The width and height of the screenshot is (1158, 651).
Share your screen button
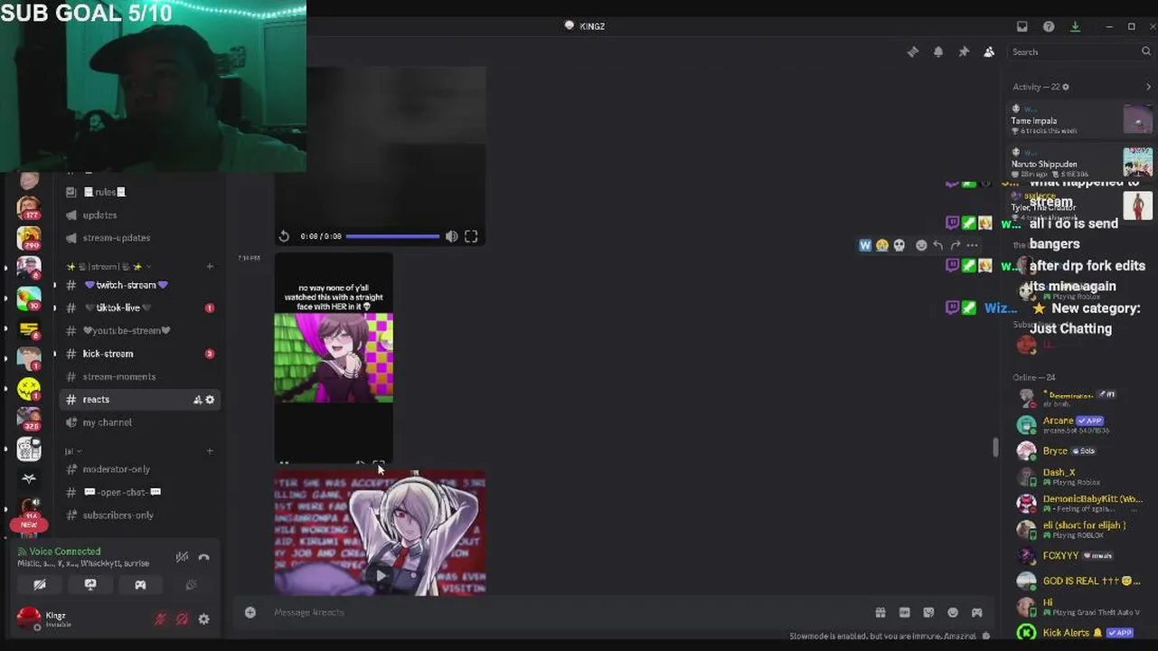click(90, 585)
